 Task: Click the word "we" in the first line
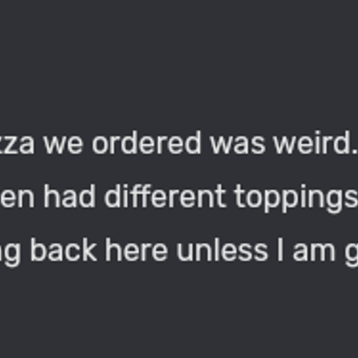pyautogui.click(x=63, y=147)
